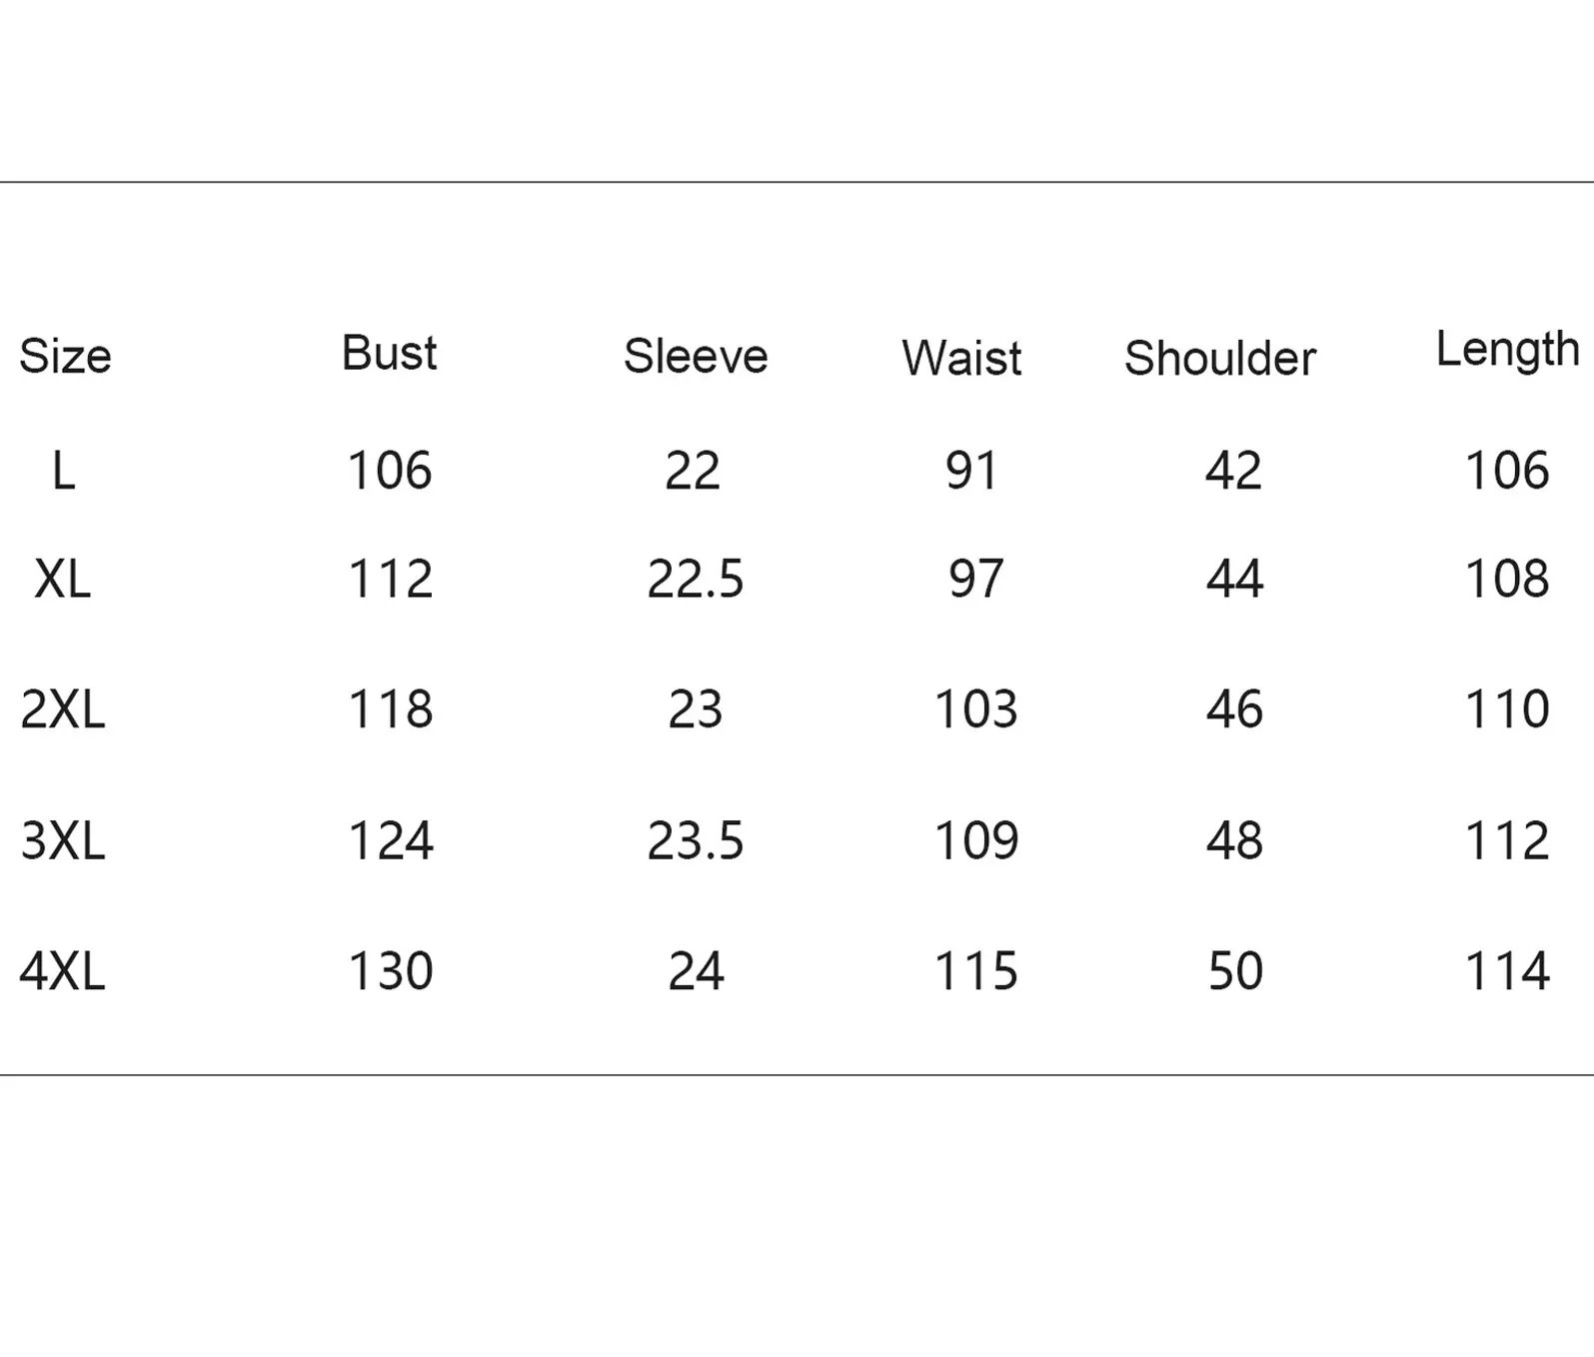Screen dimensions: 1594x1357
Task: Select shoulder value 48 in 3XL row
Action: 1234,840
